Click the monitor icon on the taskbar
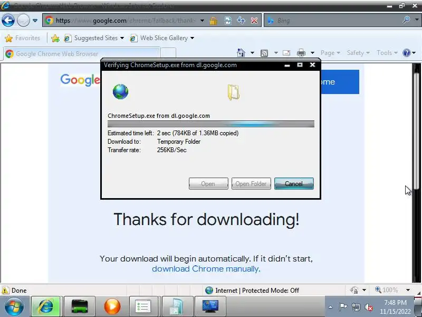 (210, 306)
